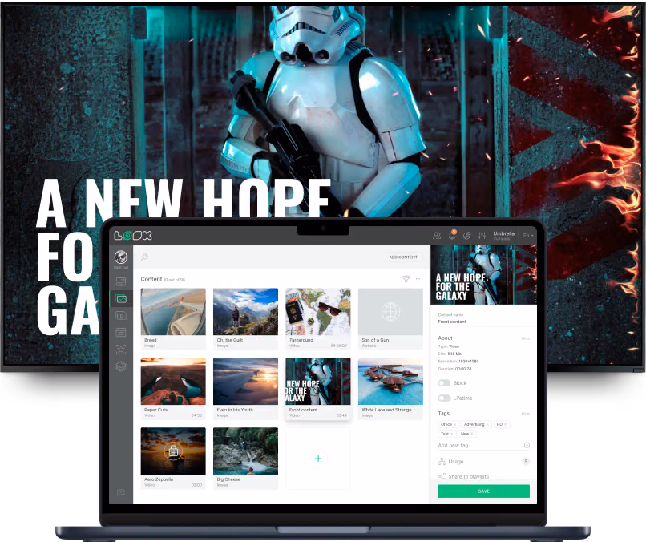The width and height of the screenshot is (646, 542).
Task: Open the pie-chart analytics icon in header
Action: [x=466, y=236]
